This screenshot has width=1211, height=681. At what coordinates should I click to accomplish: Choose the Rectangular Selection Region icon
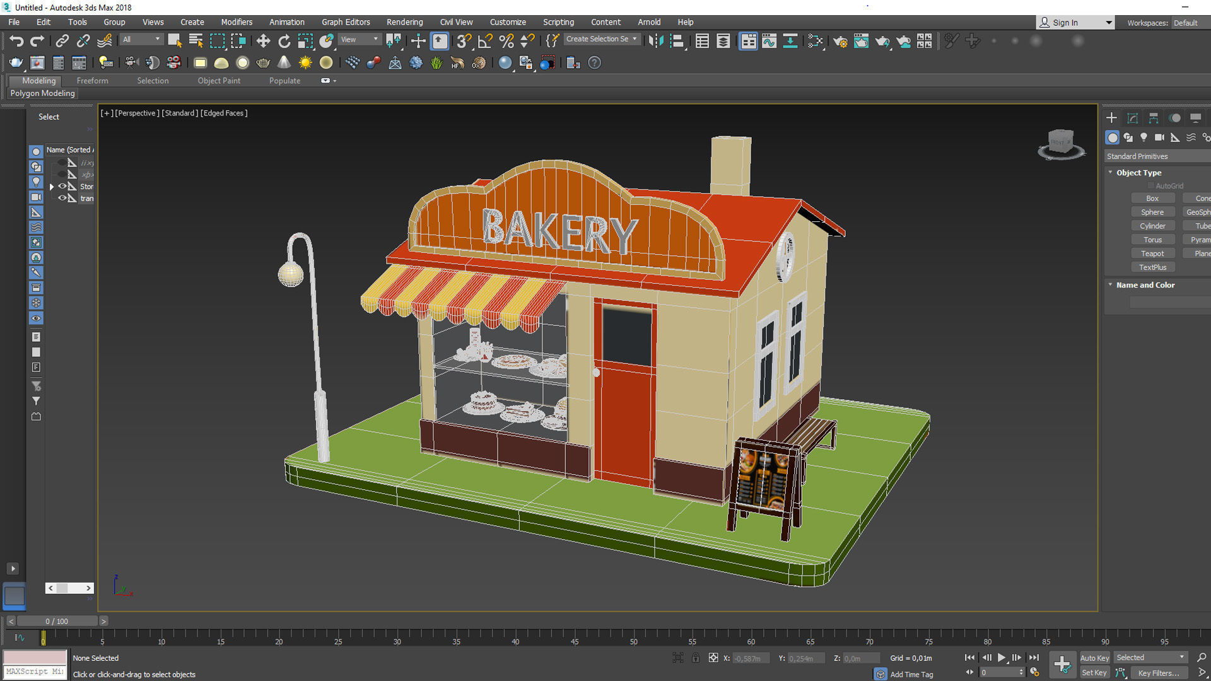[218, 41]
